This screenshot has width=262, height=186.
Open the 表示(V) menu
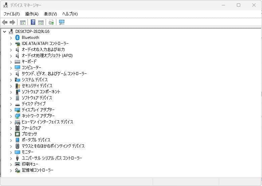click(50, 14)
